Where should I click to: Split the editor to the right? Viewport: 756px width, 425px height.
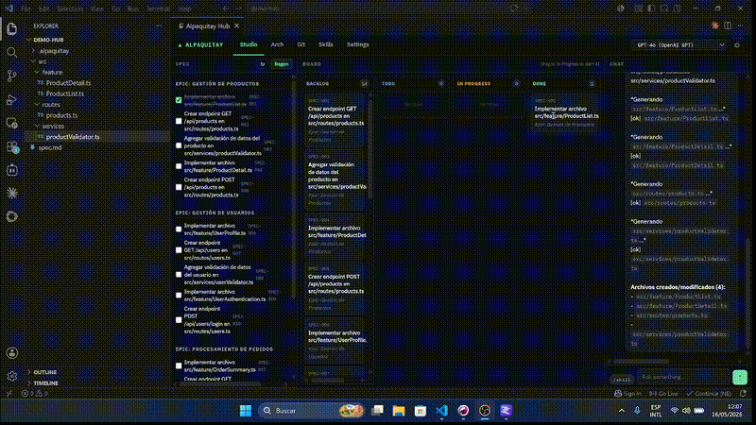[x=728, y=25]
